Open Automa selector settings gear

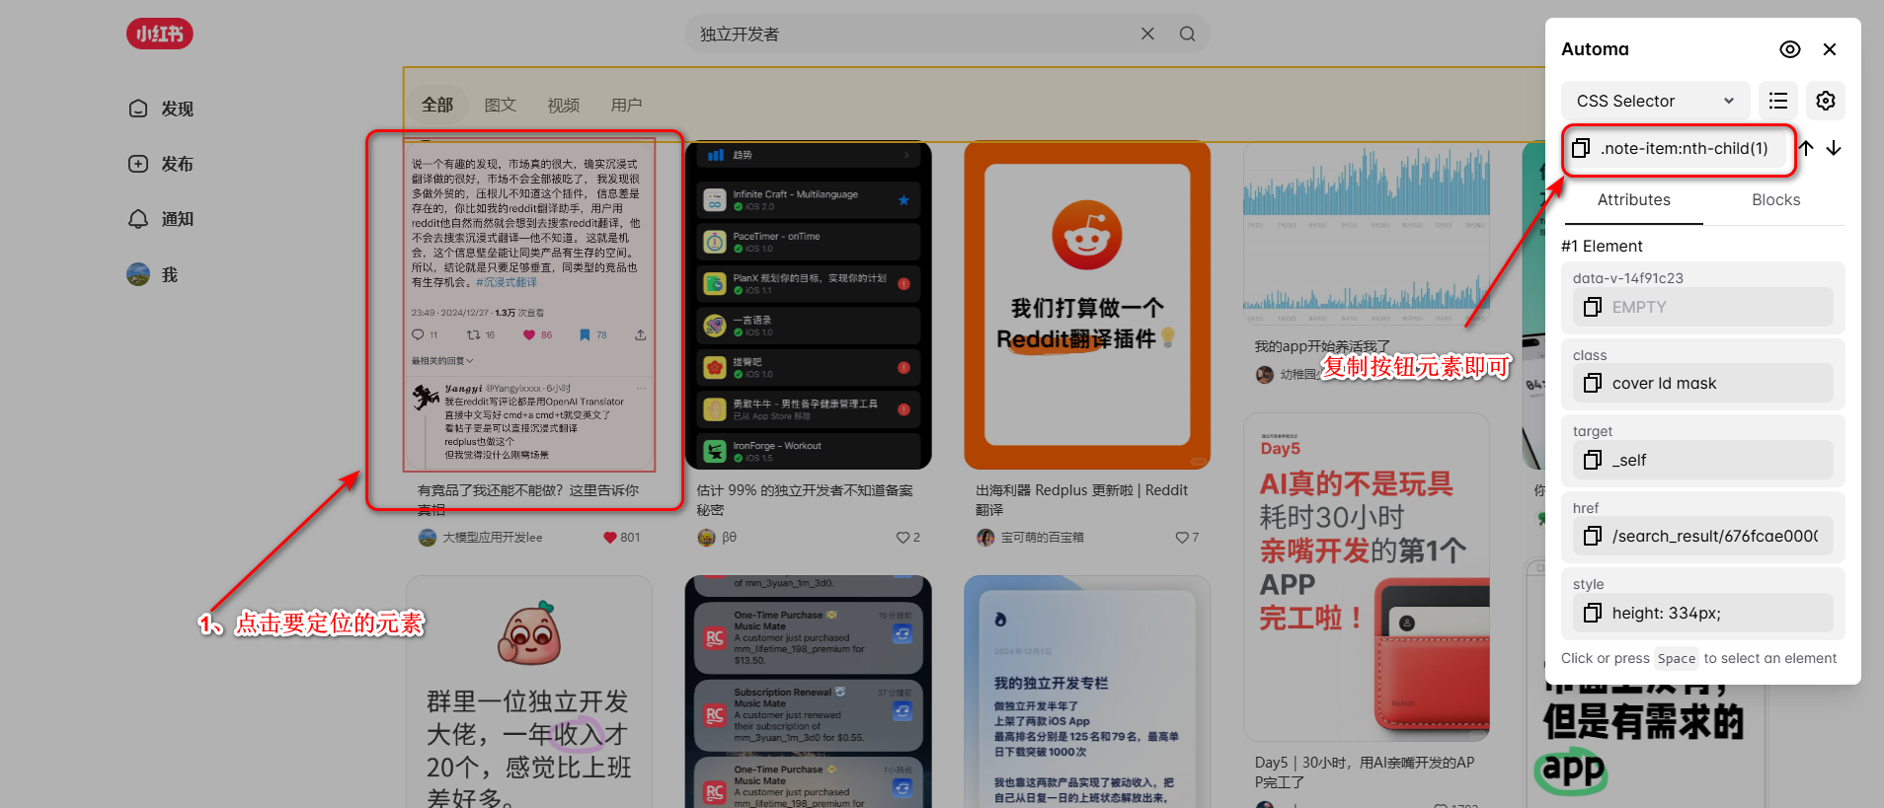pos(1826,101)
